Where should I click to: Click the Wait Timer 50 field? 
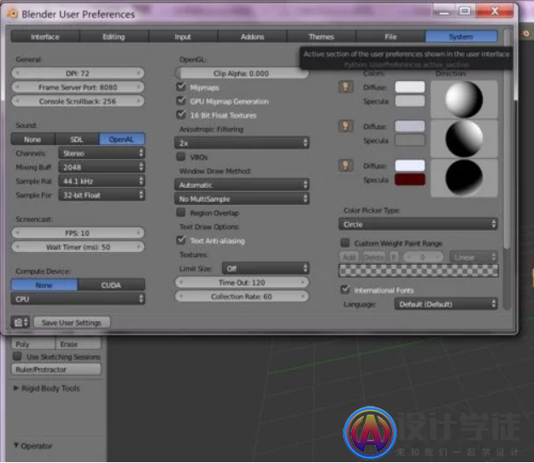(x=78, y=247)
